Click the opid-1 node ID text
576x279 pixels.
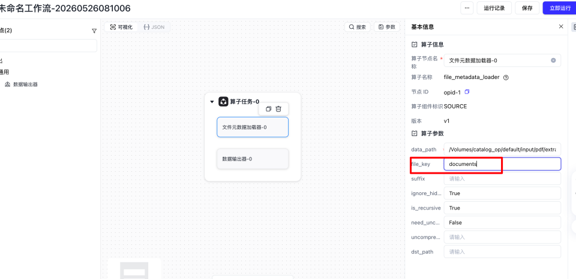452,92
